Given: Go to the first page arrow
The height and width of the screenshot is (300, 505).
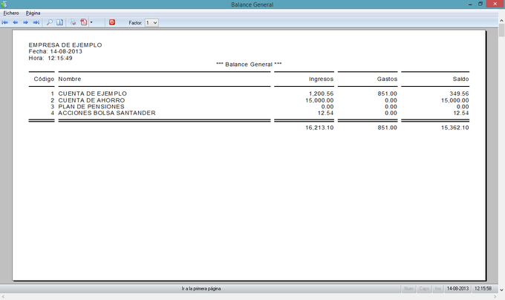Looking at the screenshot, I should coord(5,22).
